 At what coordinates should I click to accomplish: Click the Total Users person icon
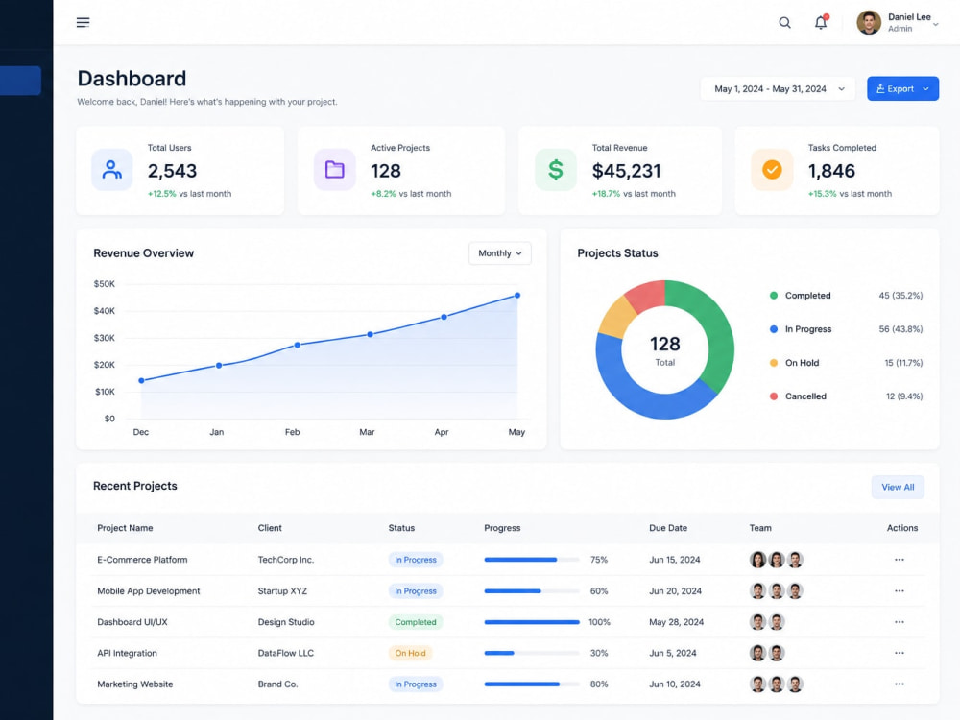[111, 170]
